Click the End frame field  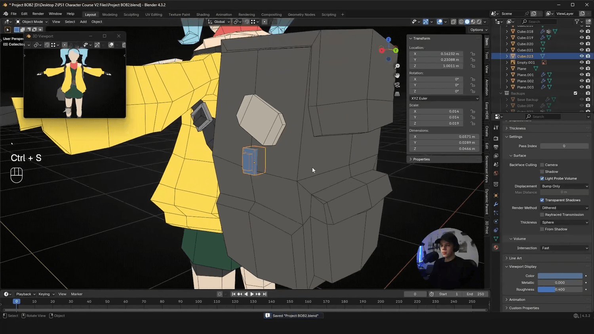[x=475, y=294]
